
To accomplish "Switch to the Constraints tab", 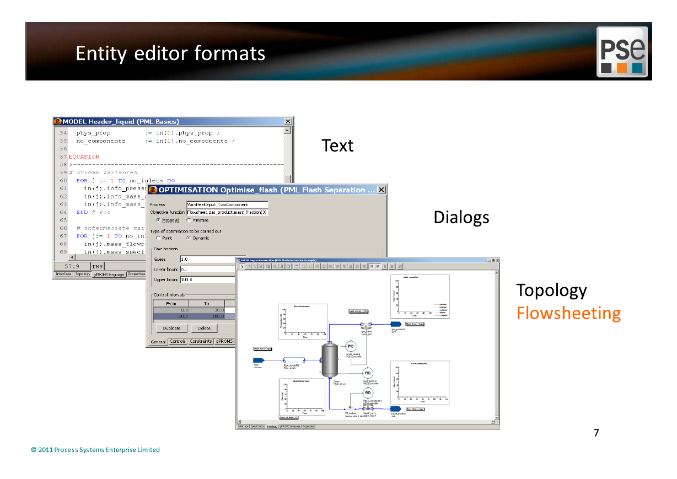I will 201,342.
